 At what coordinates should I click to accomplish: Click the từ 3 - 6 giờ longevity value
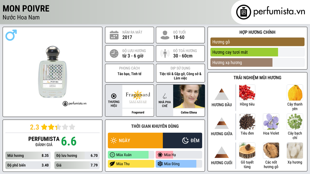click(x=133, y=56)
